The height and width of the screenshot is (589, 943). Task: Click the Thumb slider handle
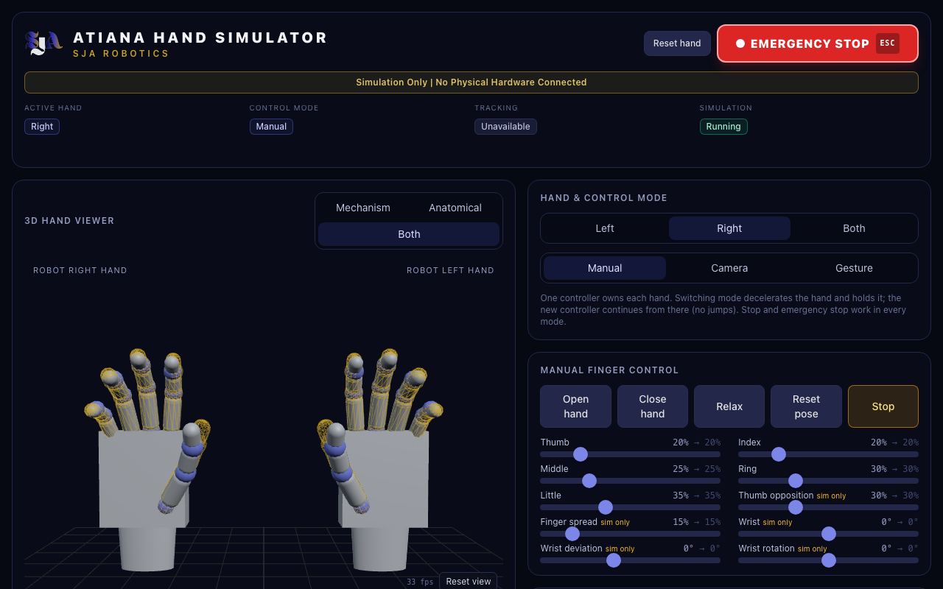tap(581, 454)
